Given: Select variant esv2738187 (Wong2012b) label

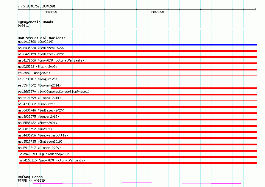Looking at the screenshot, I should (38, 79).
